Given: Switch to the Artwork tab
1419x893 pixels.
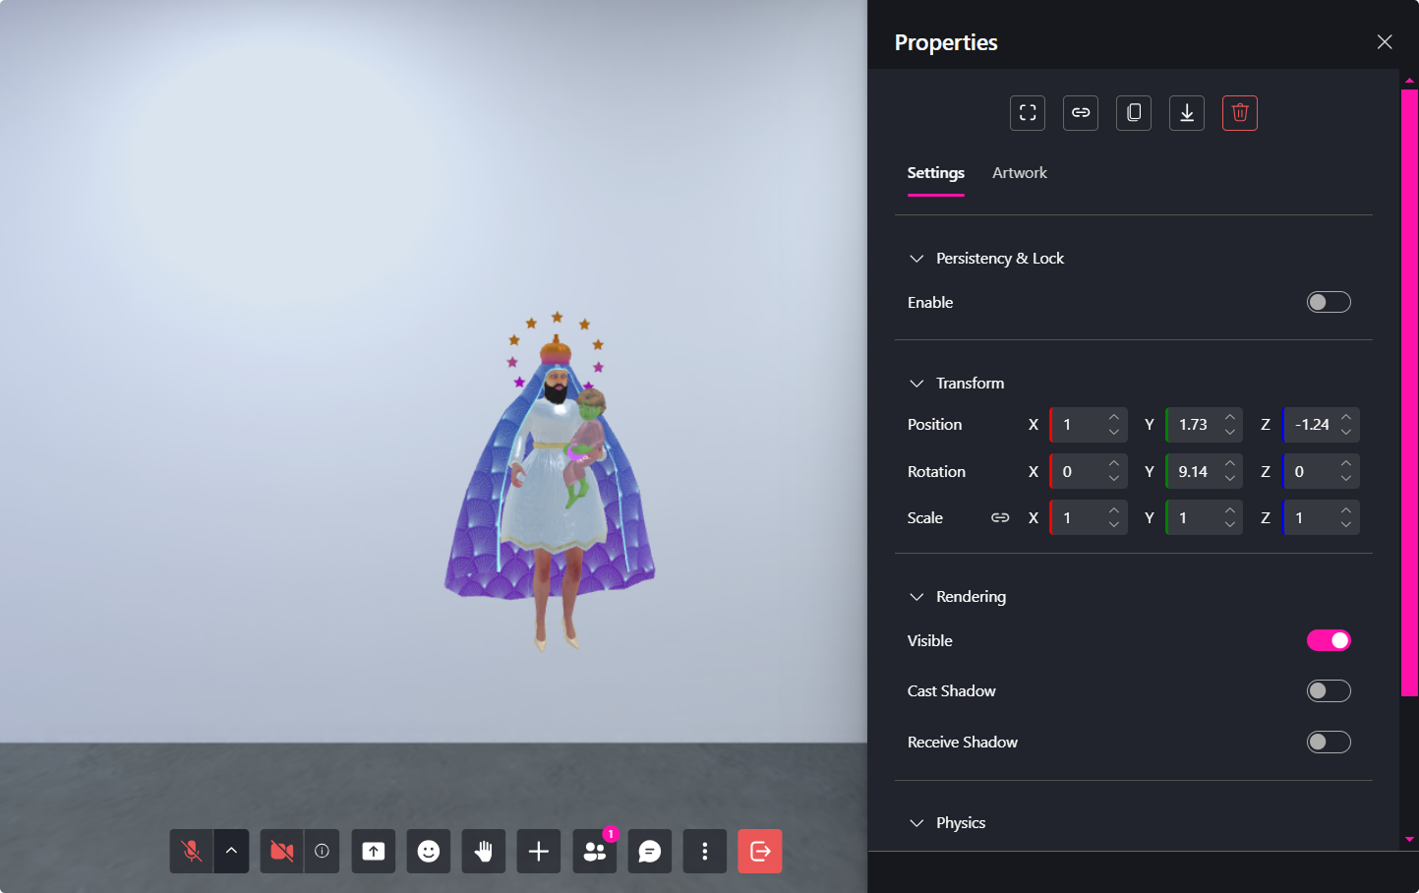Looking at the screenshot, I should click(1019, 172).
